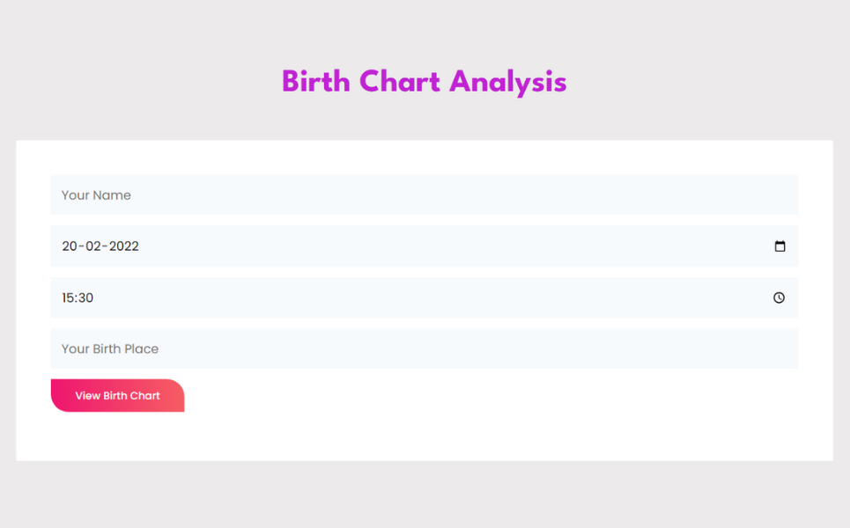The height and width of the screenshot is (528, 850).
Task: Click the Your Name input field
Action: pyautogui.click(x=424, y=195)
